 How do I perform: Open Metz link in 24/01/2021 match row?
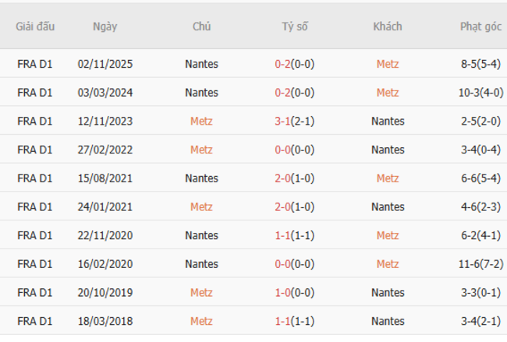click(x=201, y=206)
